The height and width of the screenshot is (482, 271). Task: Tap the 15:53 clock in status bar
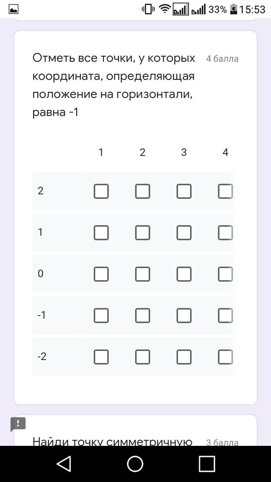(252, 9)
